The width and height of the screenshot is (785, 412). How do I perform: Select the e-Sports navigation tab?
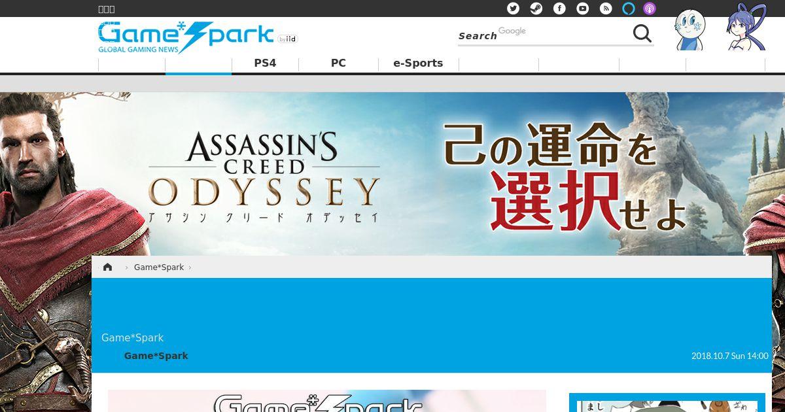(418, 63)
